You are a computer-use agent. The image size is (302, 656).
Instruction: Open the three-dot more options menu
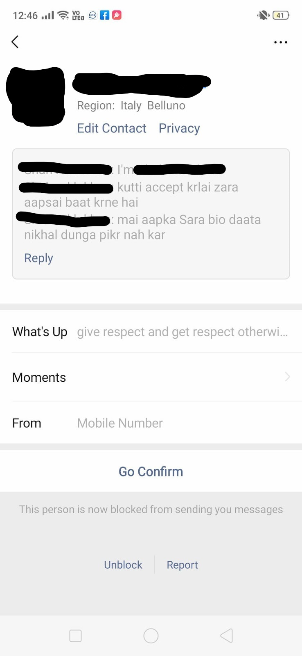pos(280,42)
